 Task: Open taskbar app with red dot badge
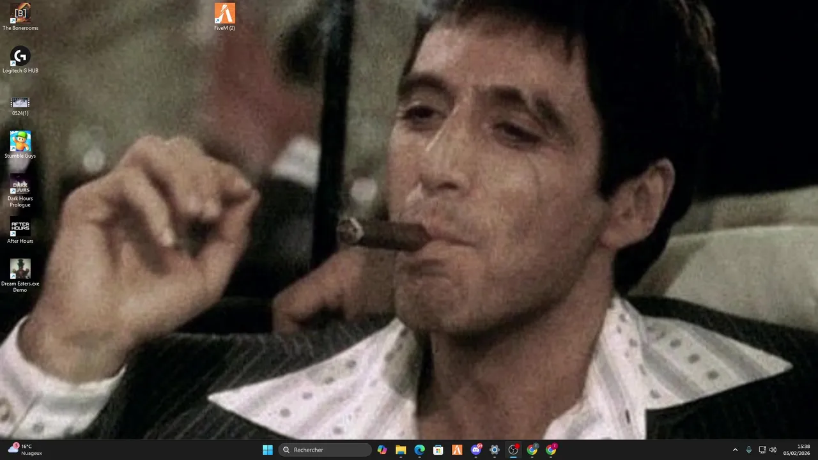pos(513,450)
